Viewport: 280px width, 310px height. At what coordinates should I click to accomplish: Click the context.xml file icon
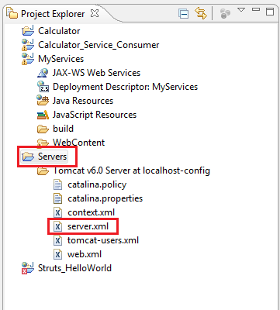(57, 212)
